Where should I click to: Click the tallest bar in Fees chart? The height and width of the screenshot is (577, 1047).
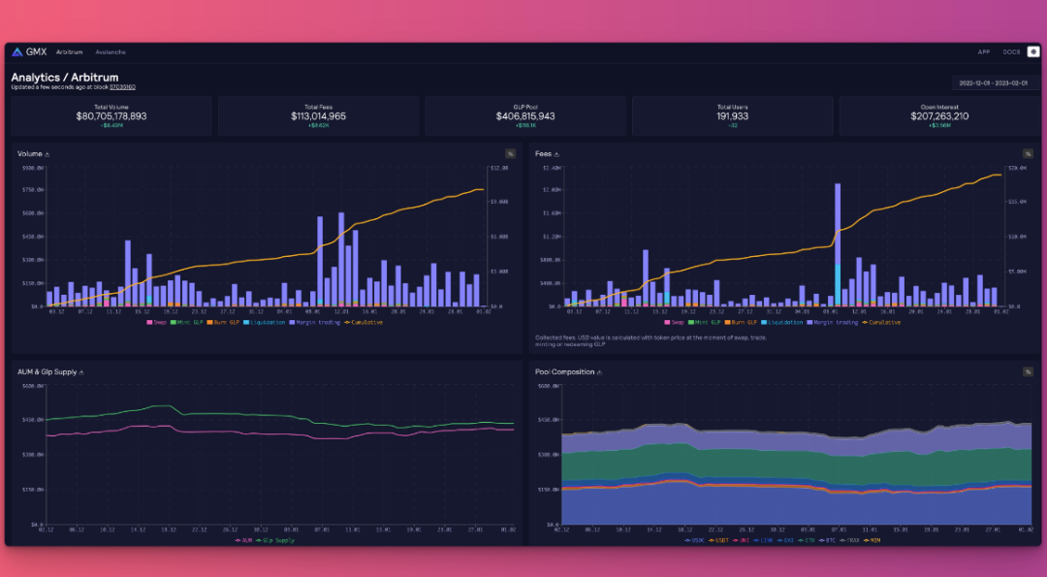click(838, 245)
